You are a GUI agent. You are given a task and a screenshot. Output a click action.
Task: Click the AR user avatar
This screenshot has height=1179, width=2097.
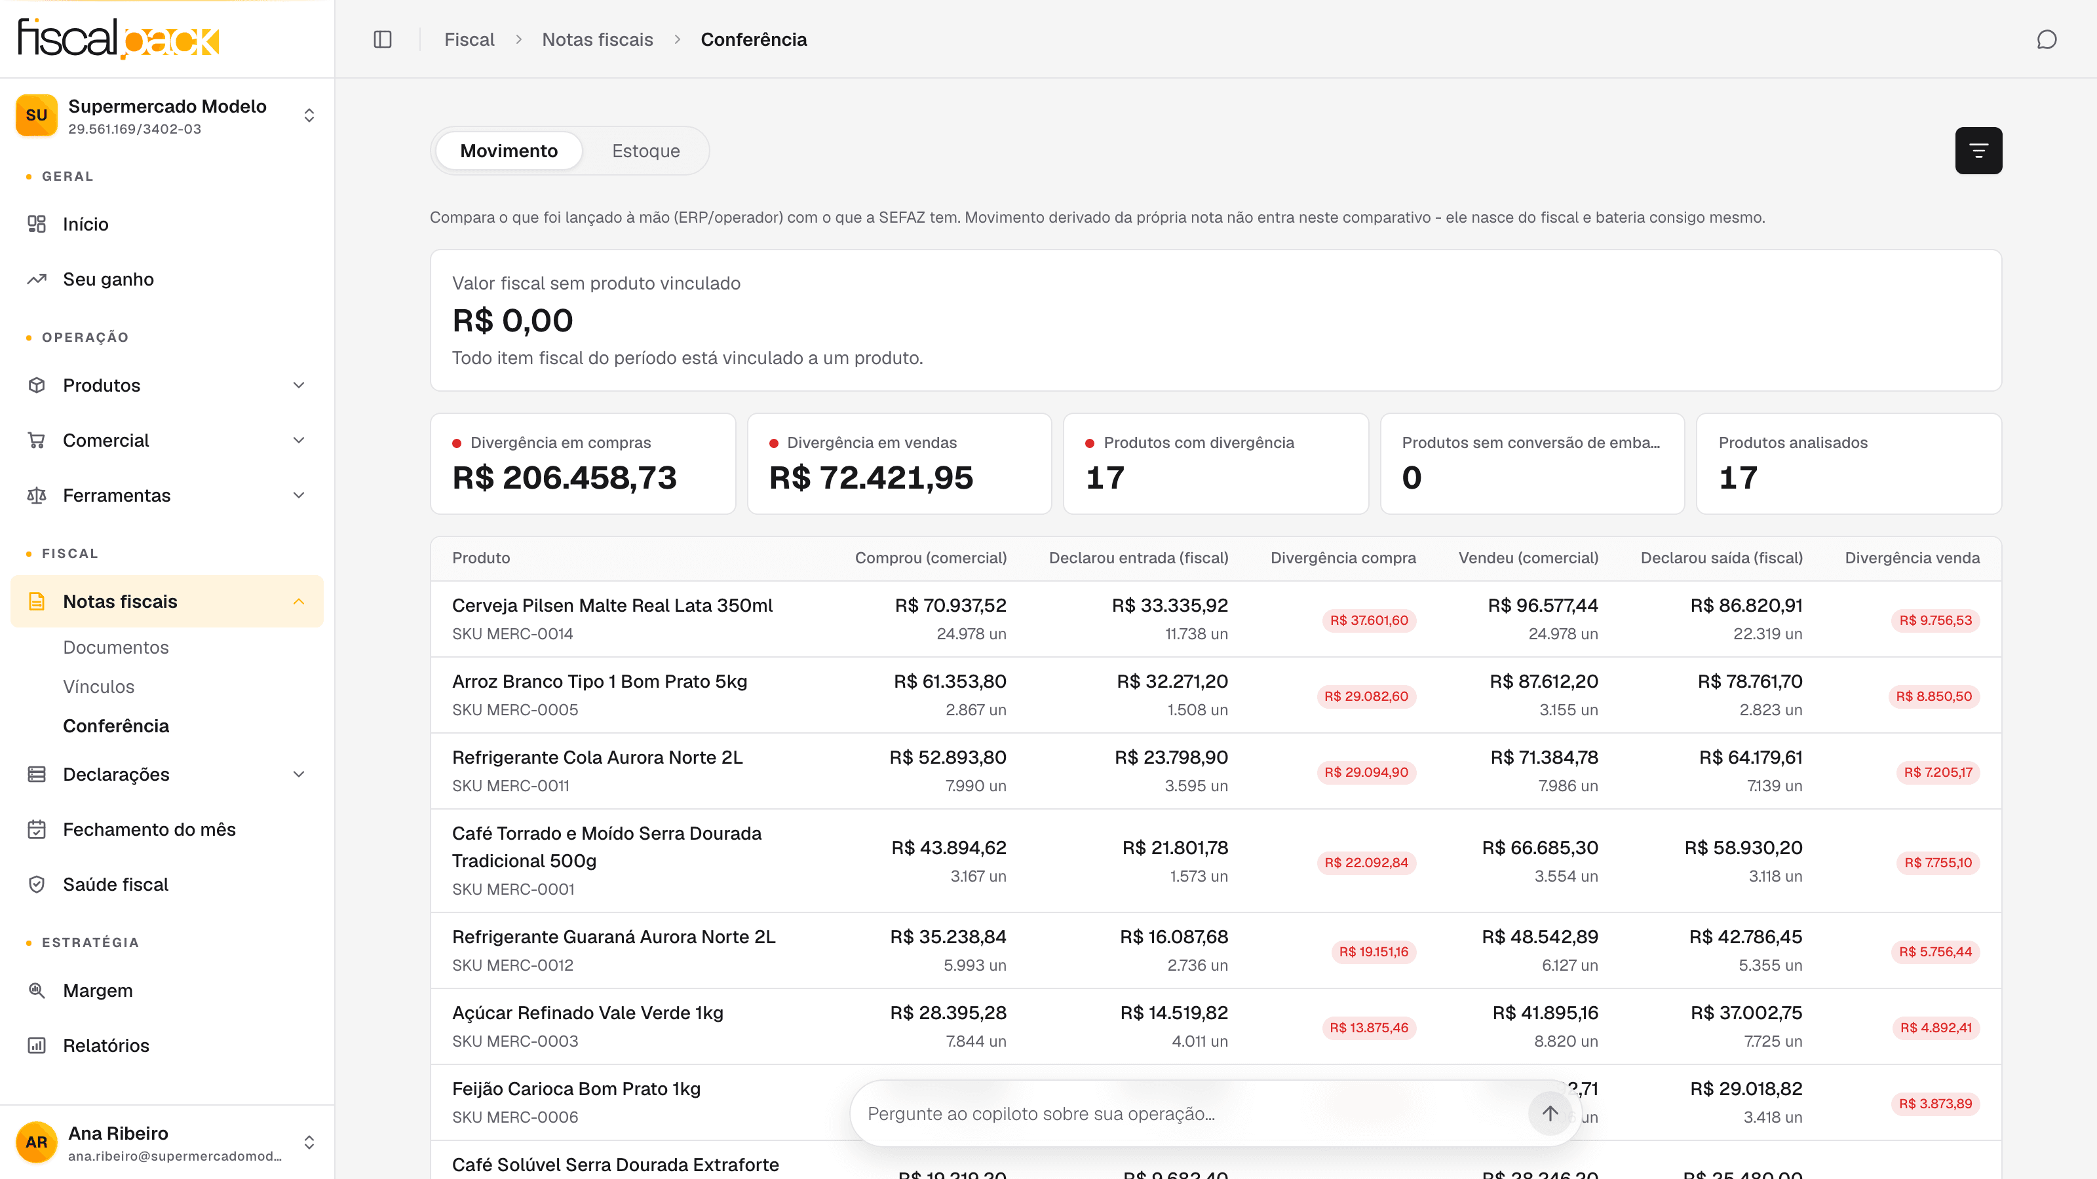point(37,1142)
